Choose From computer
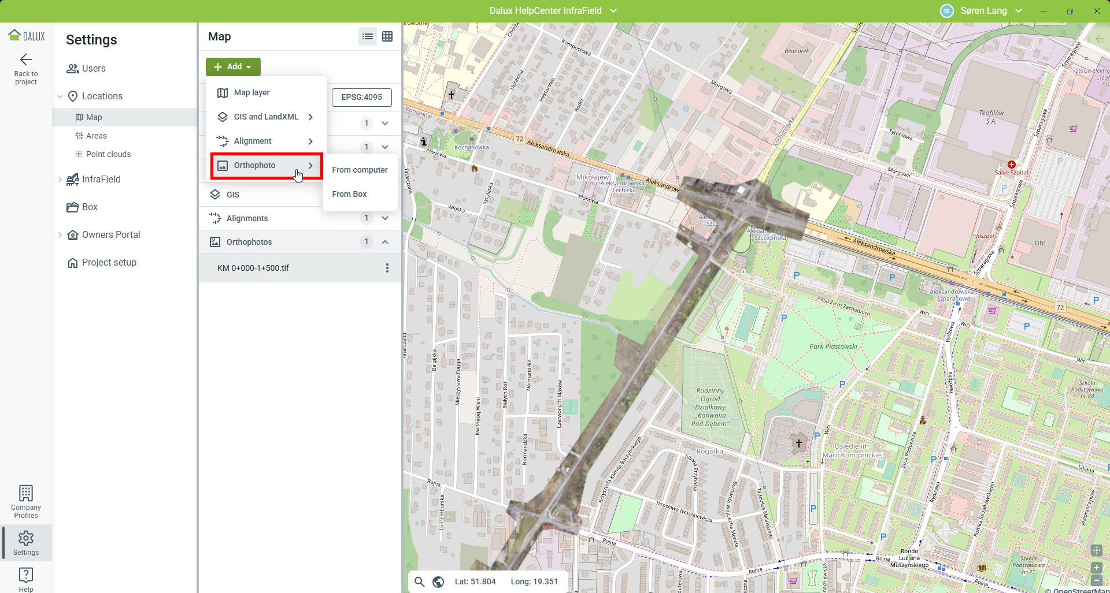This screenshot has height=593, width=1110. click(x=360, y=170)
